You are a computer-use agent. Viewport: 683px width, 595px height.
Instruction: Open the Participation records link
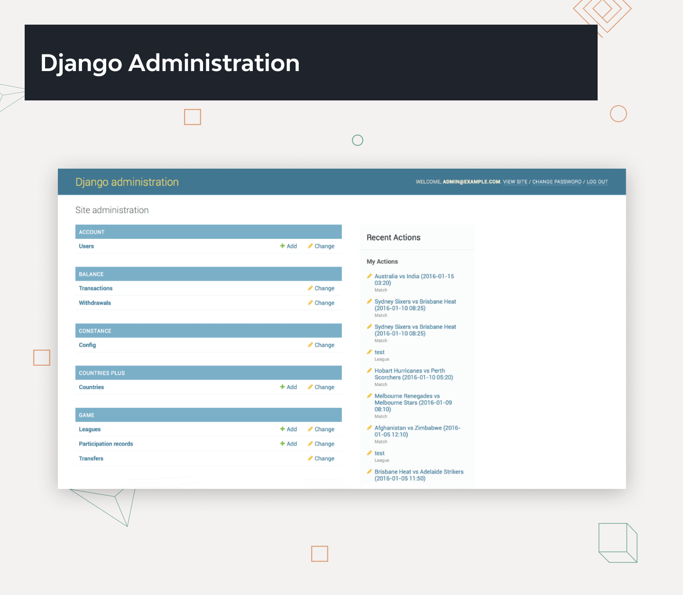pos(106,444)
